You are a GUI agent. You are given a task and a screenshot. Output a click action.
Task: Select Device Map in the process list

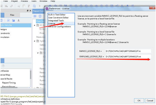click(x=5, y=75)
